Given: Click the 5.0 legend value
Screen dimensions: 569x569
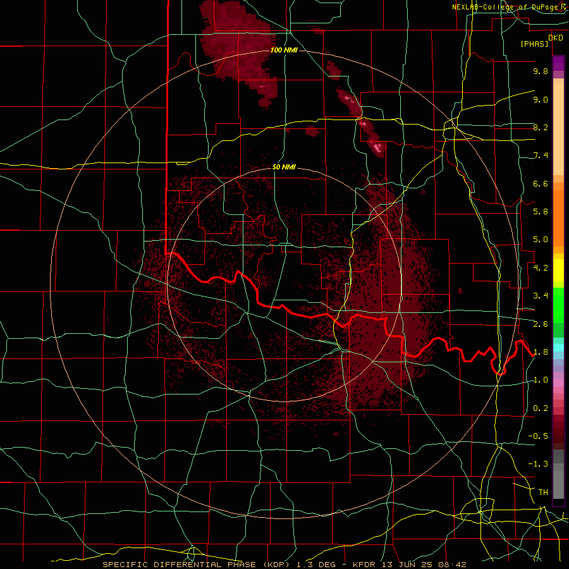Looking at the screenshot, I should point(541,240).
